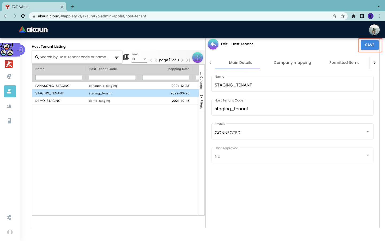The width and height of the screenshot is (385, 241).
Task: Click the search filter options icon
Action: pos(117,57)
